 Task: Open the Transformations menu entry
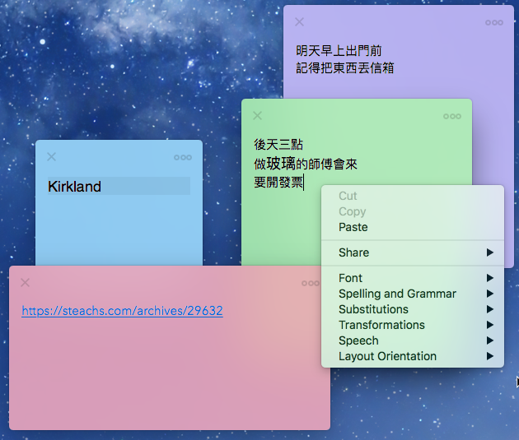tap(413, 325)
